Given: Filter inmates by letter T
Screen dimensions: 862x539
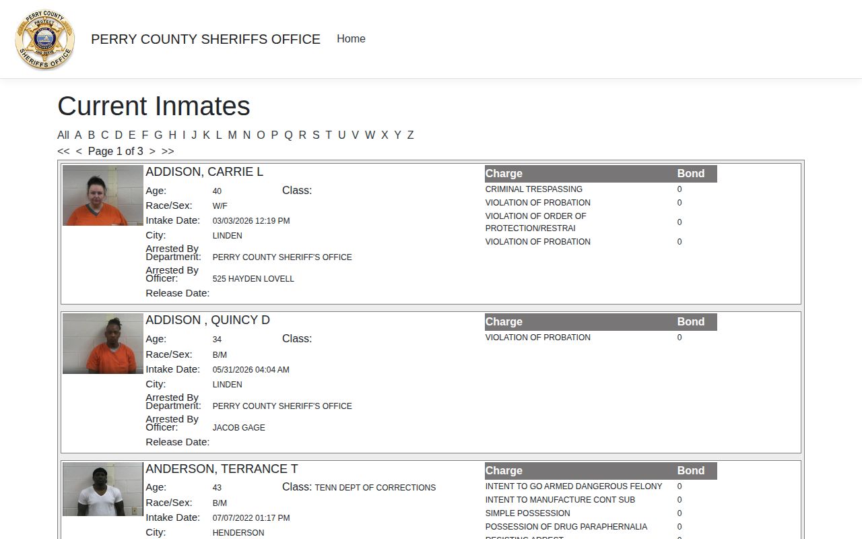Looking at the screenshot, I should coord(329,135).
